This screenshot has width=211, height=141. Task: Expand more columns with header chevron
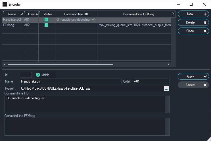(173, 14)
